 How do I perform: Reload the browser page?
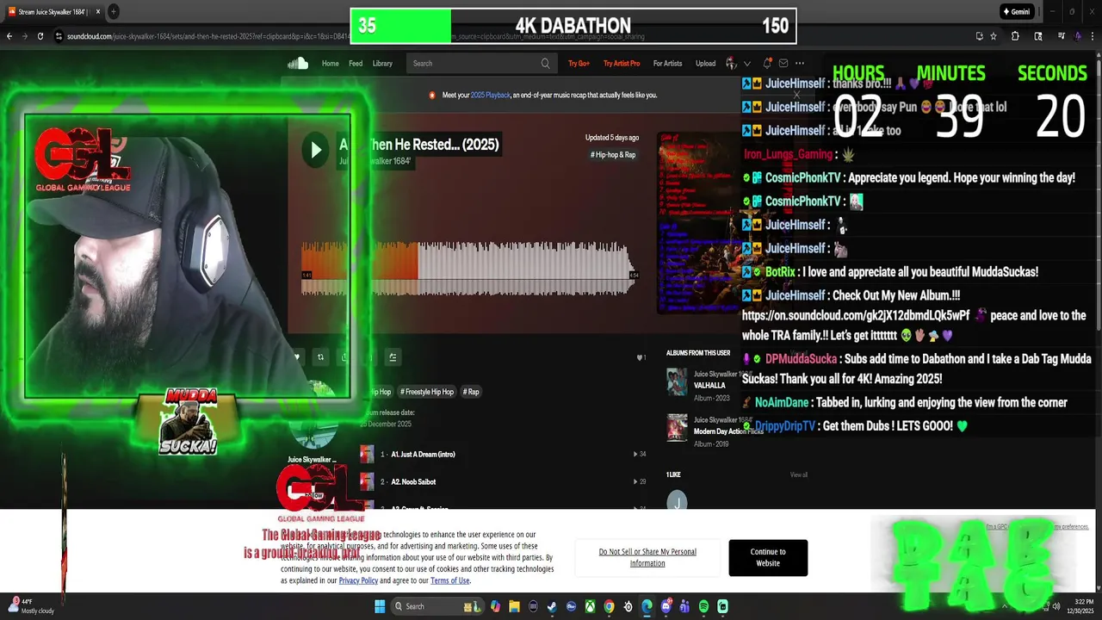click(x=40, y=36)
